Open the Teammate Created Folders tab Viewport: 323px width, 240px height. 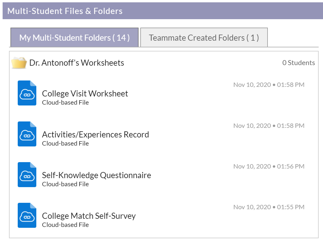click(204, 38)
